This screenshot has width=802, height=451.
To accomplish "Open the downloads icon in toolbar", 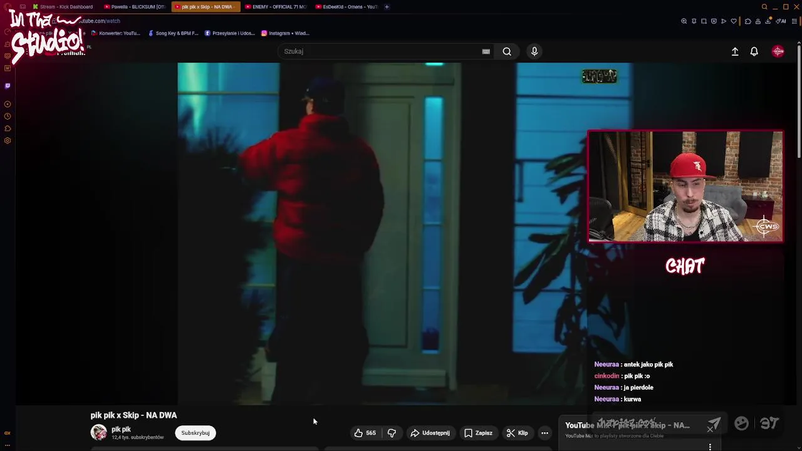I will pos(768,21).
